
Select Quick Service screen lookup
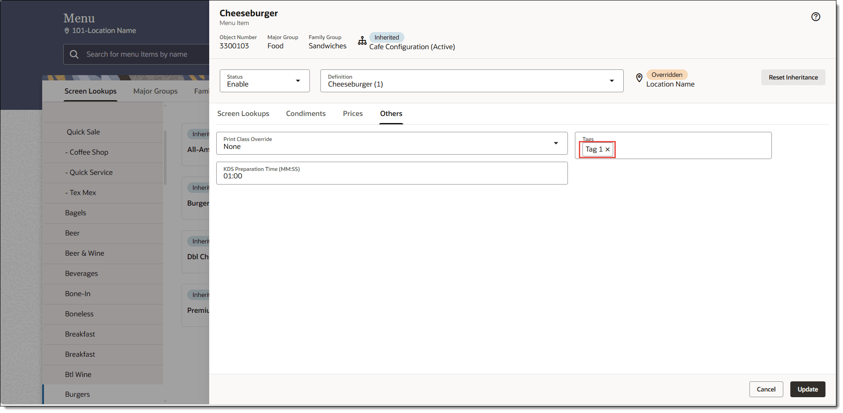[103, 172]
